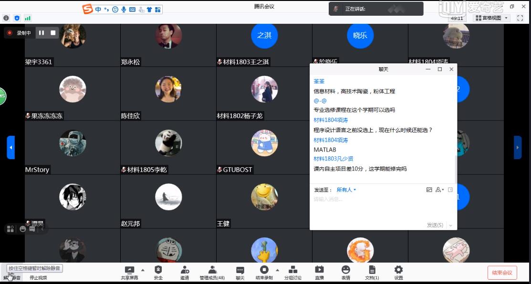This screenshot has height=284, width=531.
Task: Expand the 所有人 recipient dropdown in chat
Action: (346, 190)
